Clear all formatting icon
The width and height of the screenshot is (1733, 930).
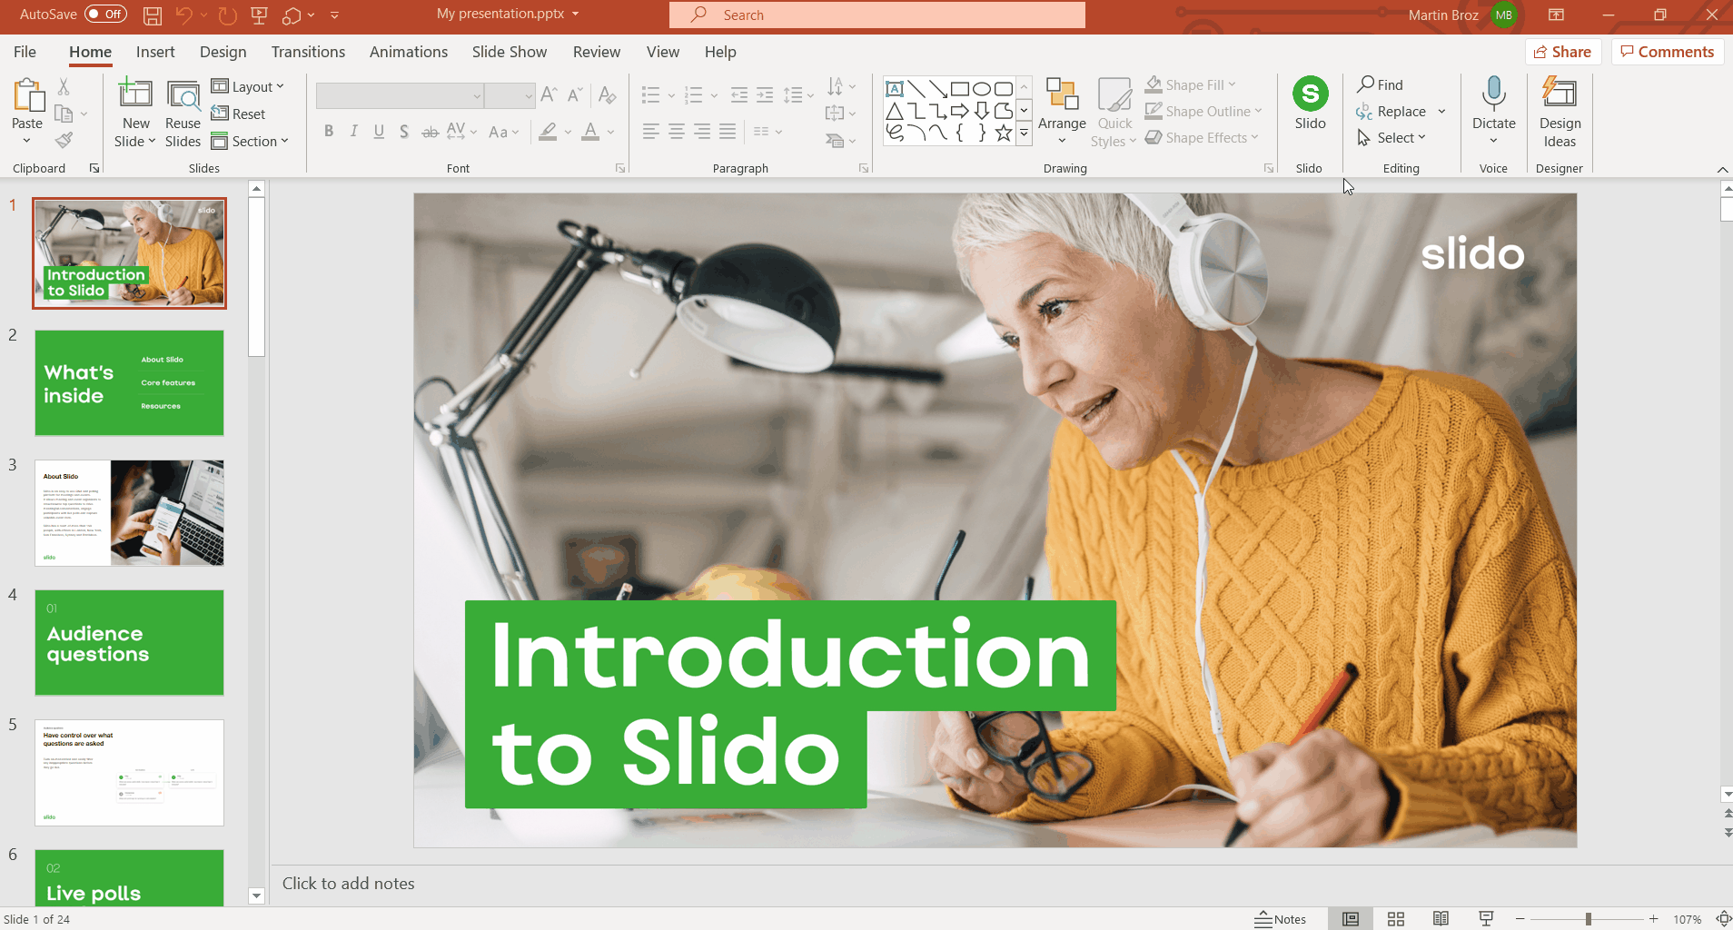click(608, 94)
